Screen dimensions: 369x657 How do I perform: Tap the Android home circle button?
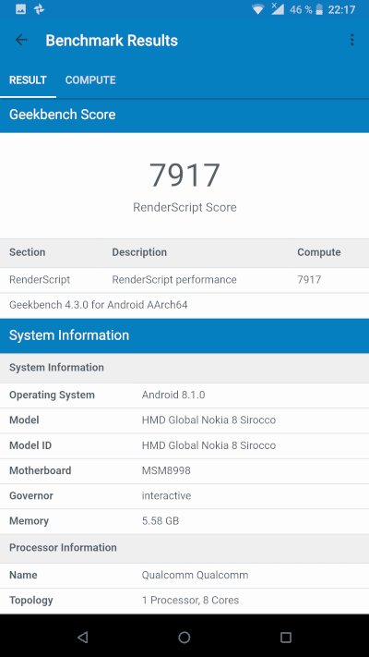coord(184,638)
